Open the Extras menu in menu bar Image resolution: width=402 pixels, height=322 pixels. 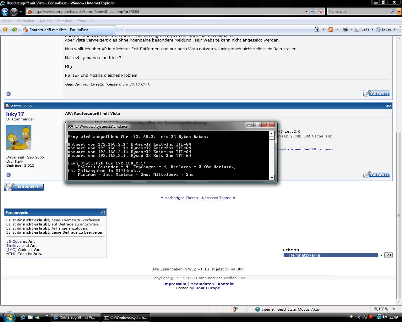(82, 21)
